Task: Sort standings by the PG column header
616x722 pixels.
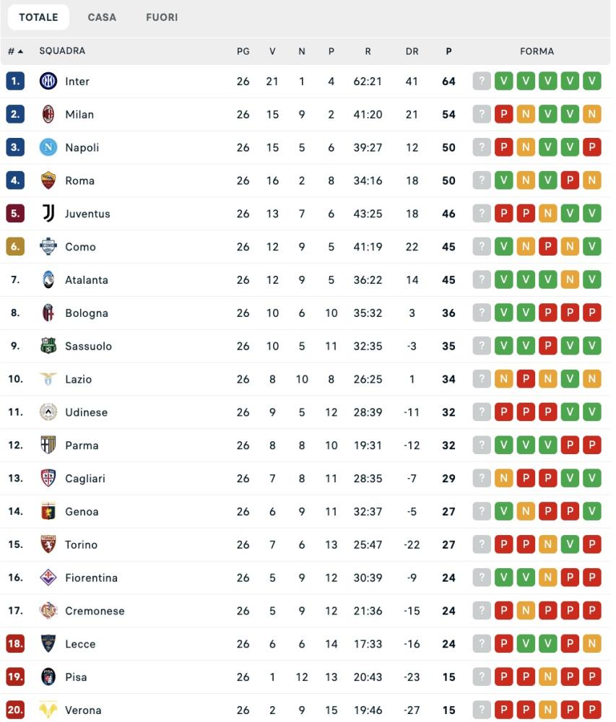Action: pyautogui.click(x=243, y=51)
